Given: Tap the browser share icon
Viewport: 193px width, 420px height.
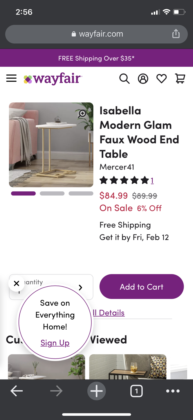Looking at the screenshot, I should (176, 34).
